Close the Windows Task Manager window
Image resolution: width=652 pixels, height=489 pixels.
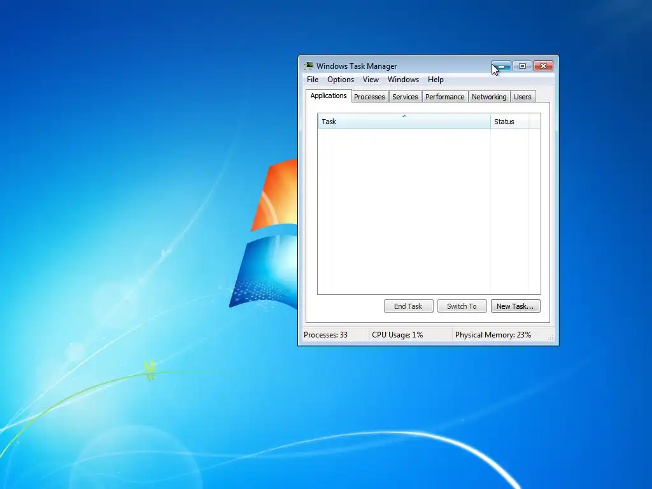(x=543, y=66)
